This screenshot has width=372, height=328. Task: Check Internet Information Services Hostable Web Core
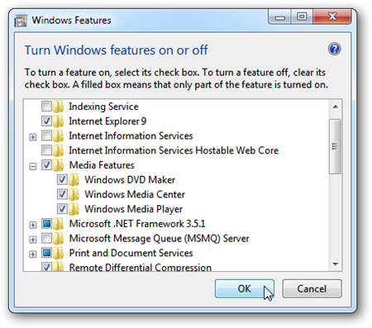click(x=46, y=150)
